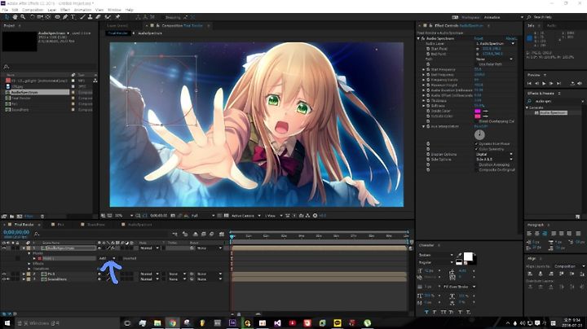
Task: Click the Outside Color pink swatch
Action: (478, 116)
